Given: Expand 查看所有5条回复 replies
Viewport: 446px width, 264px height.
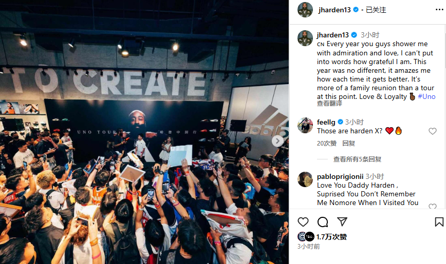Looking at the screenshot, I should [x=357, y=159].
